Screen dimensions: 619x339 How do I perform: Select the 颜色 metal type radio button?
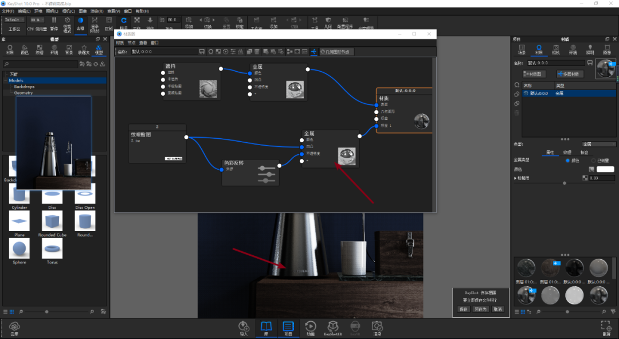[567, 161]
